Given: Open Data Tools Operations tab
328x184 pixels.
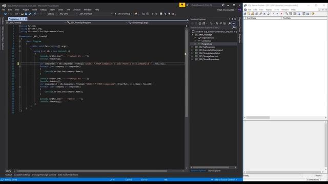Looking at the screenshot, I should point(68,175).
